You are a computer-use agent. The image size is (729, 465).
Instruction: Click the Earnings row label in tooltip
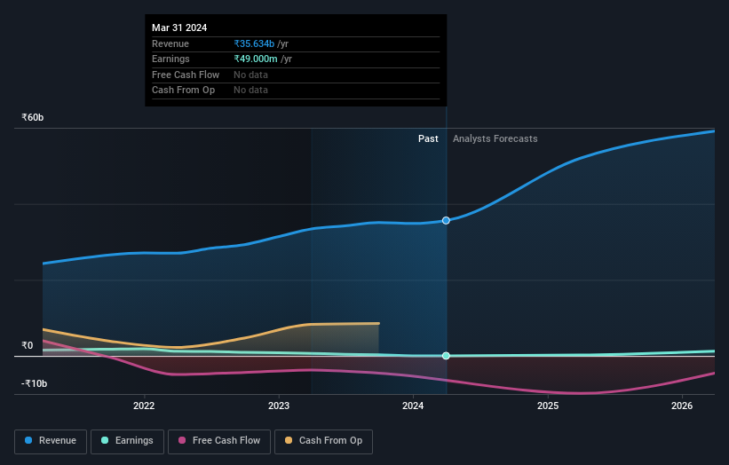pos(170,59)
